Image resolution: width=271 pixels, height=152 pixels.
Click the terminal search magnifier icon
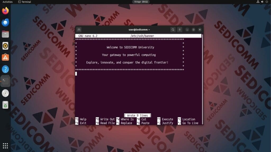(x=173, y=30)
